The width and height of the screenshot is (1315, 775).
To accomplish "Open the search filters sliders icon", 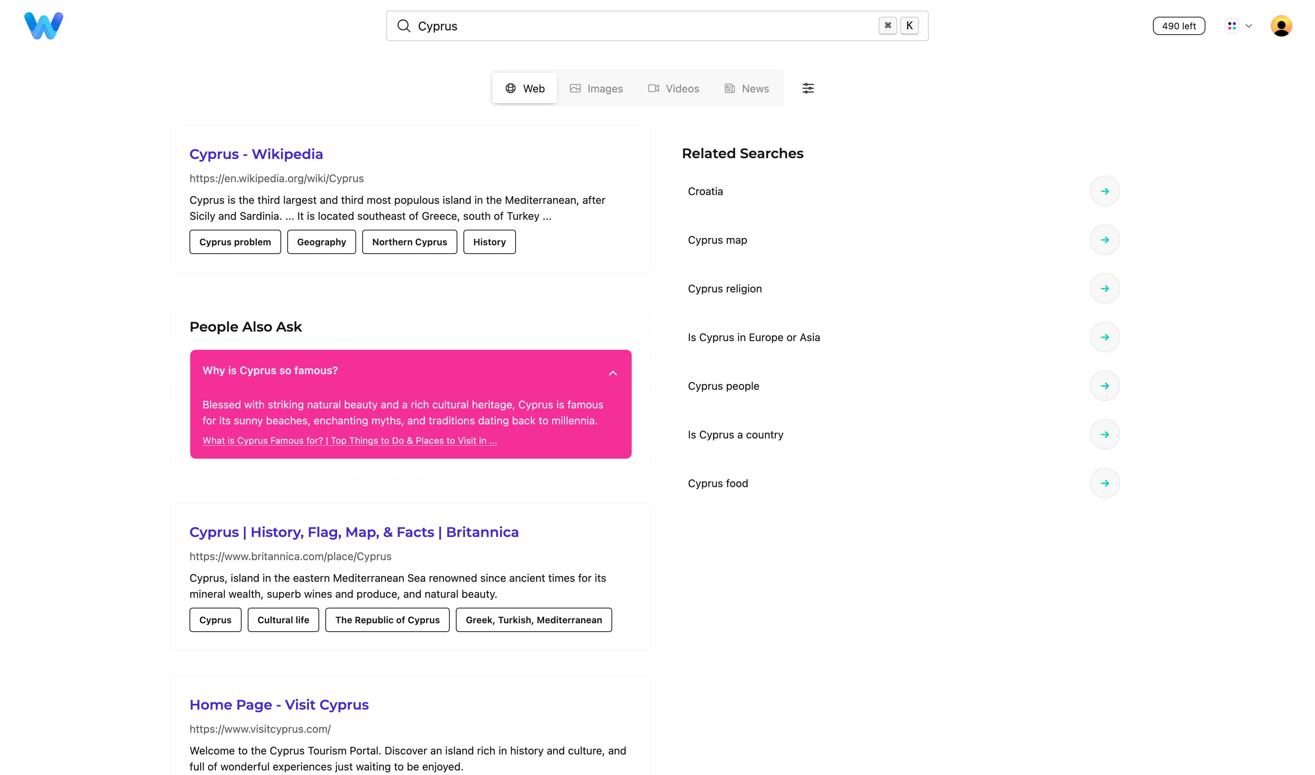I will click(x=808, y=88).
